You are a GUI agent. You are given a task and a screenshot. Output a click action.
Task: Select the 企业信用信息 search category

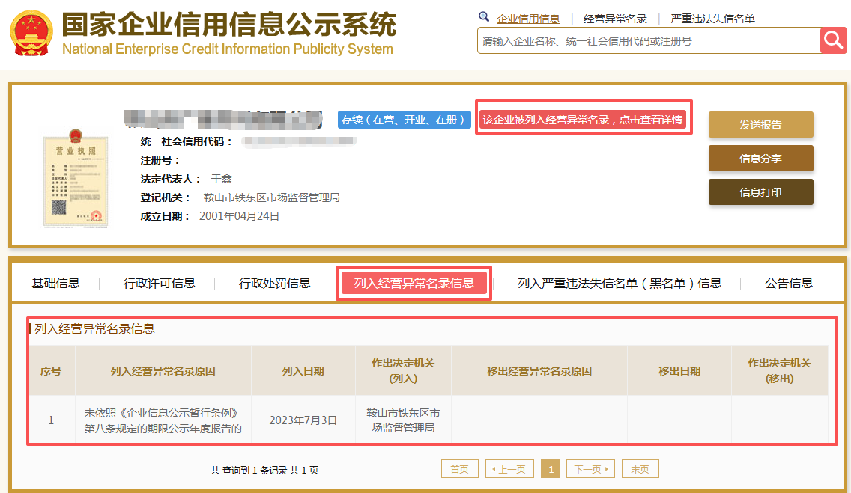[x=528, y=19]
